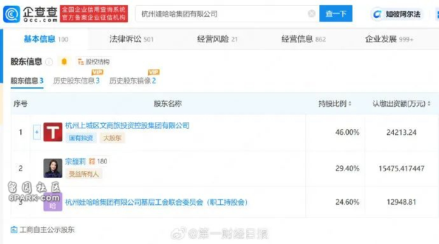This screenshot has height=244, width=439.
Task: Sort by 持股比例 column arrows
Action: pos(350,104)
